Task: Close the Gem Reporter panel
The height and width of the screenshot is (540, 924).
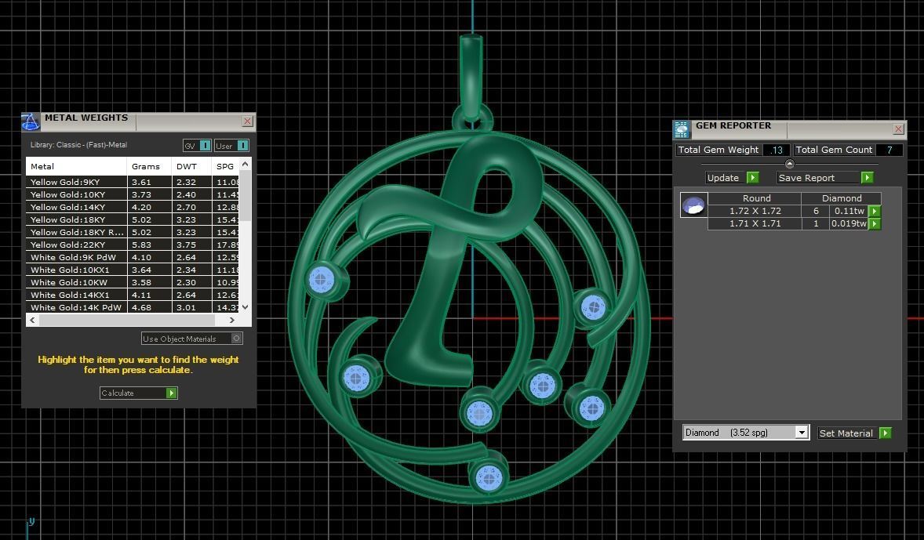Action: point(899,129)
